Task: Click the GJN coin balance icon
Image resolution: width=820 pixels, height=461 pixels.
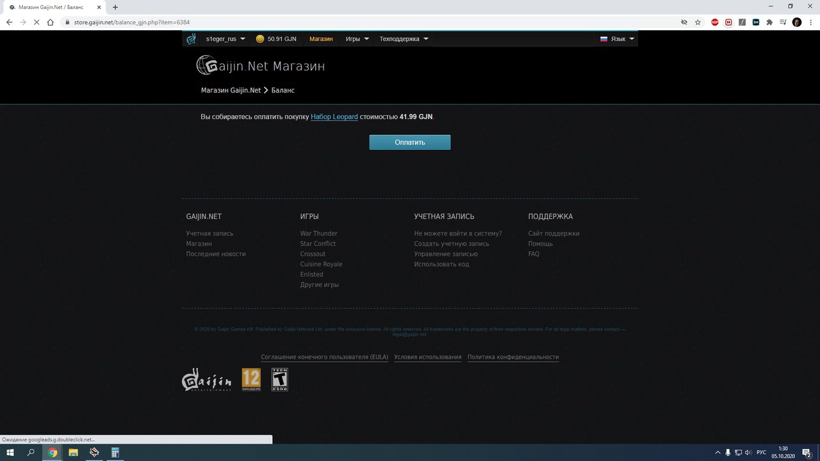Action: pyautogui.click(x=259, y=39)
